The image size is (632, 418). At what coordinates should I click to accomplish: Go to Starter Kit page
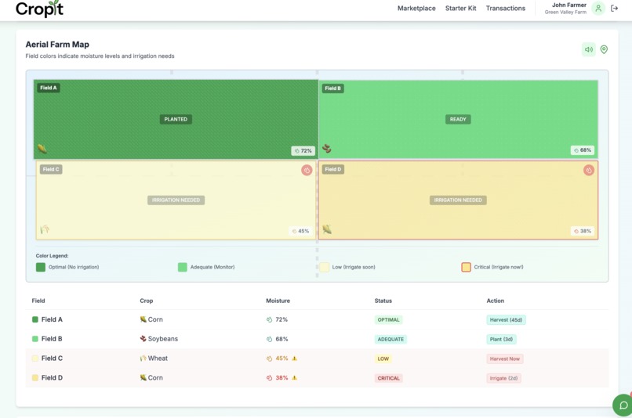click(x=461, y=8)
